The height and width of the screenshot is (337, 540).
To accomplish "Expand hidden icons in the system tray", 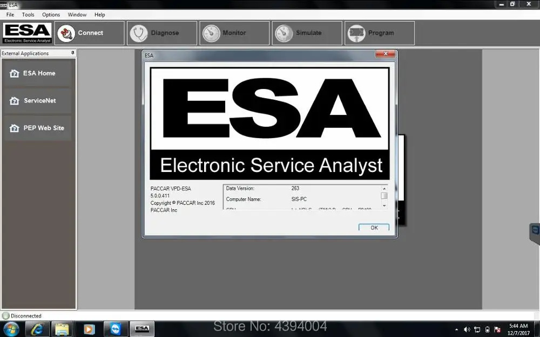I will tap(456, 329).
